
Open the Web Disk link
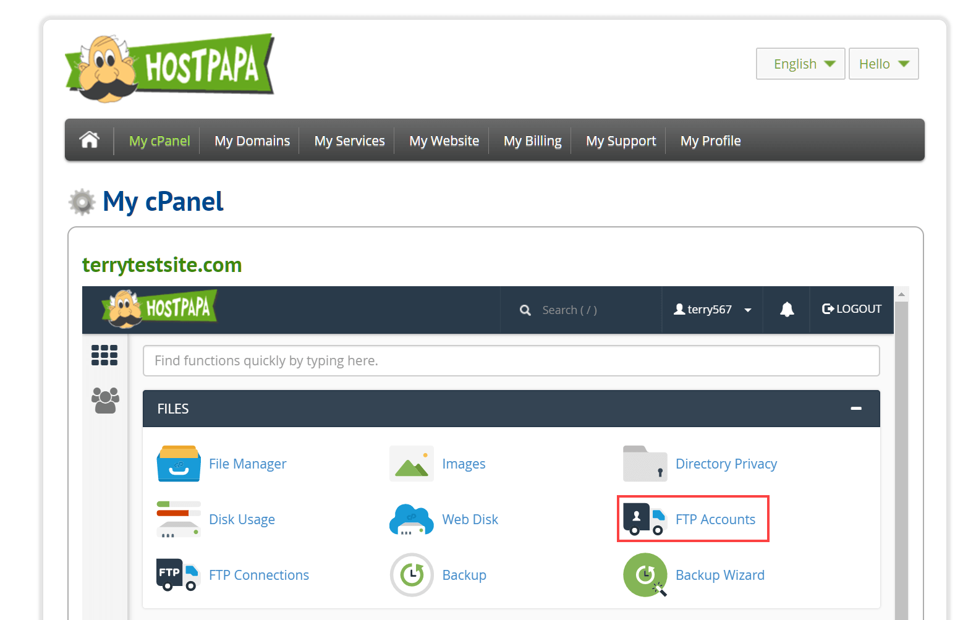click(470, 519)
